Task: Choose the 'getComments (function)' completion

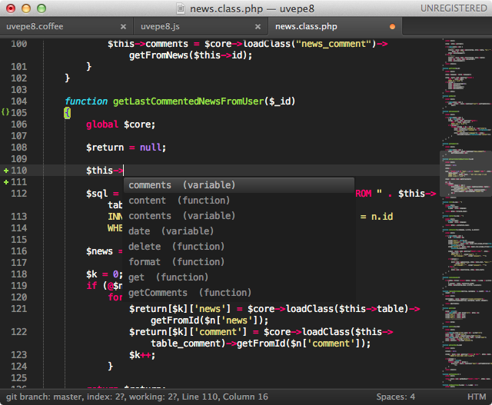Action: [239, 293]
